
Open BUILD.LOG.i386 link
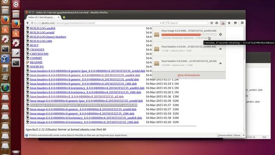click(x=41, y=41)
